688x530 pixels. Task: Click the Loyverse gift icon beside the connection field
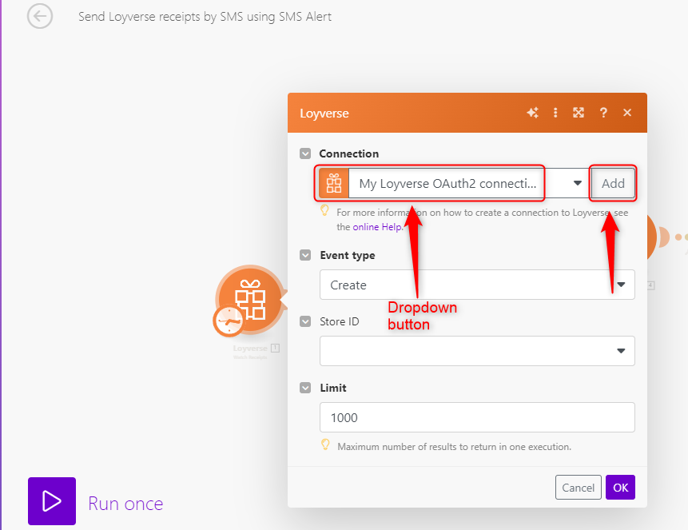pos(332,183)
